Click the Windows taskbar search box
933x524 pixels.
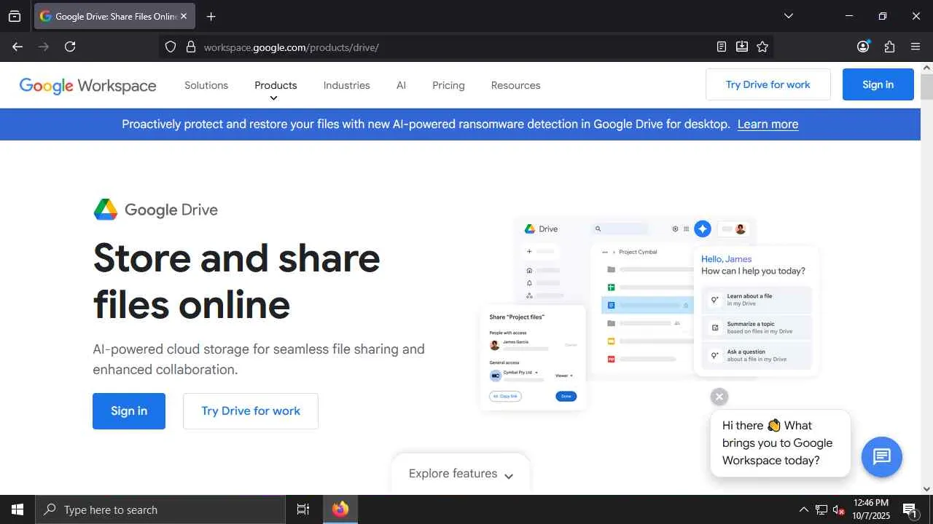point(160,509)
